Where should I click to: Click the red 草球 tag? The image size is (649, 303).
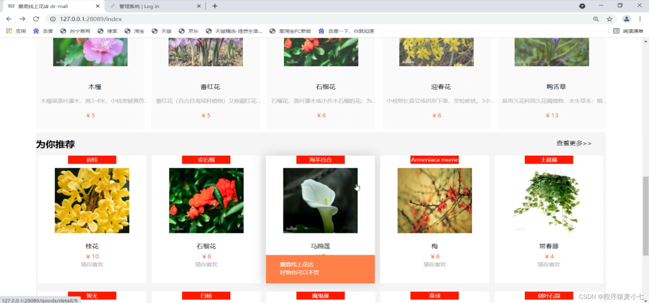click(435, 296)
